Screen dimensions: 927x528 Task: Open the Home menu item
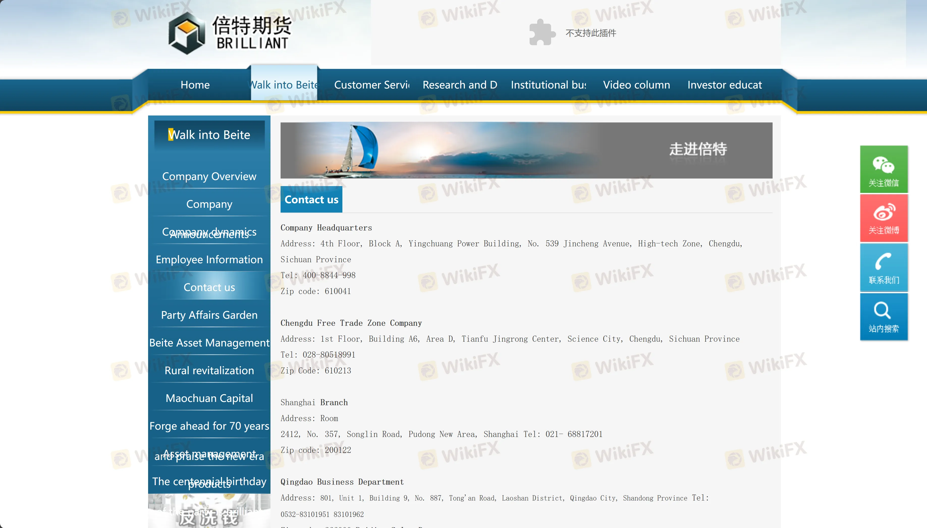pos(195,85)
